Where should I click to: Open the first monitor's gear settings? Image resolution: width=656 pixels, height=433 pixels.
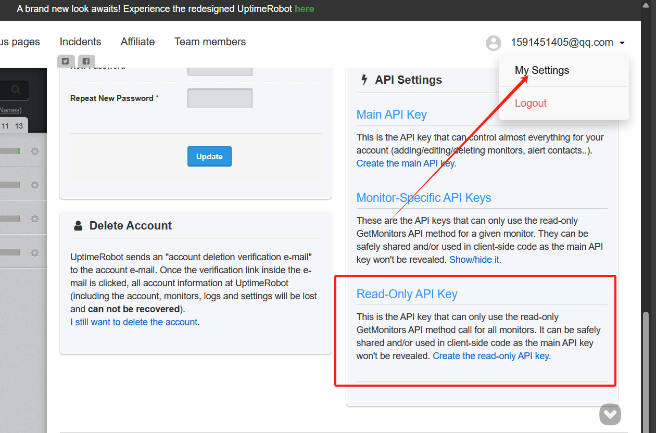click(35, 151)
